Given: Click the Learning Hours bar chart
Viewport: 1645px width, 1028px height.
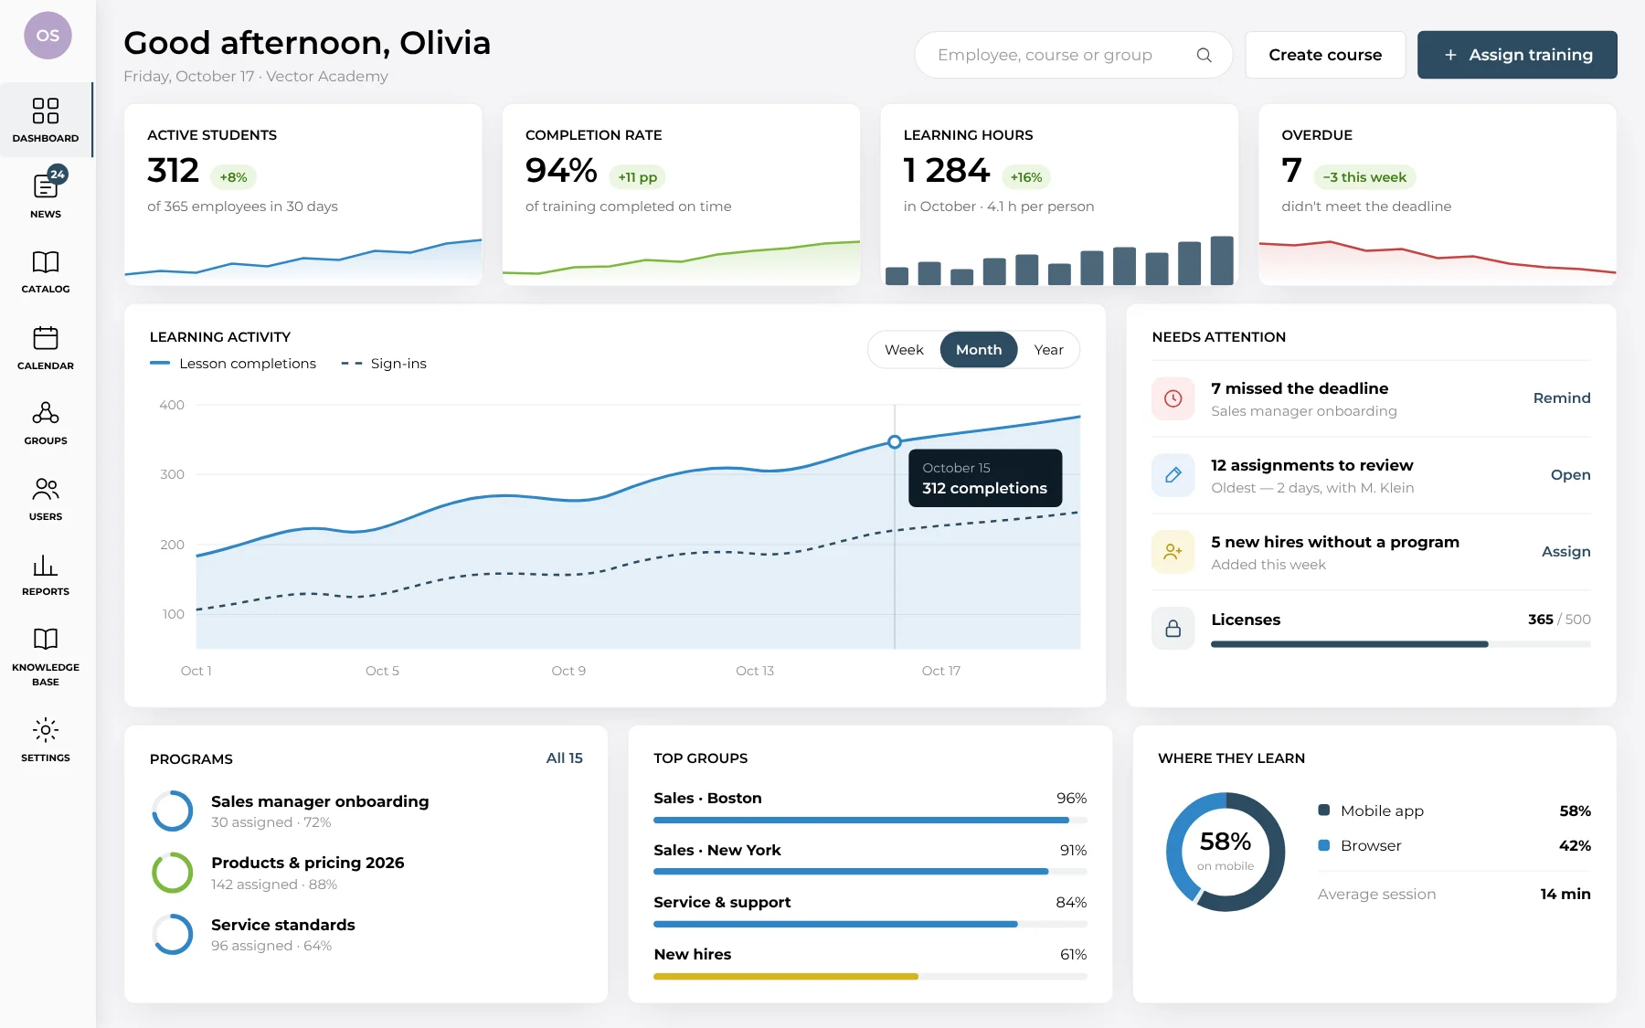Looking at the screenshot, I should [1059, 260].
